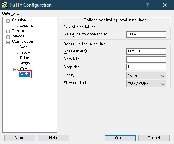Expand the SSH tree node
Image resolution: width=174 pixels, height=144 pixels.
[15, 69]
